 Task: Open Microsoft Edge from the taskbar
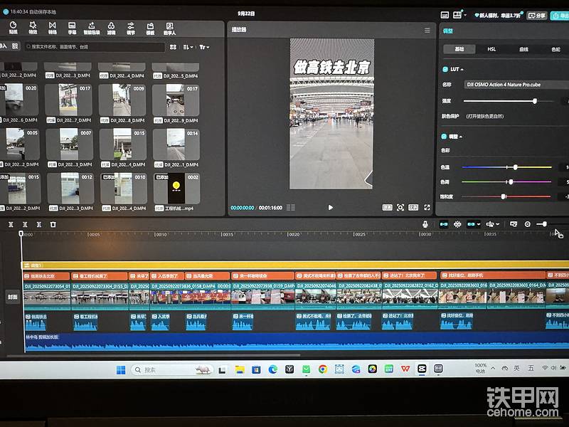coord(272,369)
